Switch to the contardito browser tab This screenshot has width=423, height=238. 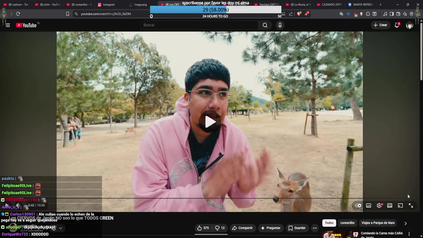pyautogui.click(x=79, y=5)
